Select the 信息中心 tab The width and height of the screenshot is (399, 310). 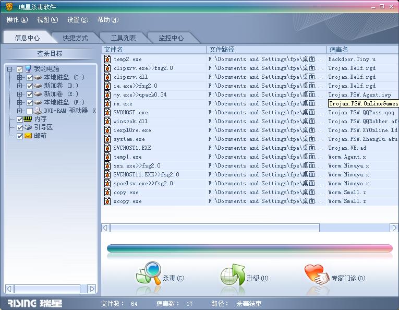[28, 38]
